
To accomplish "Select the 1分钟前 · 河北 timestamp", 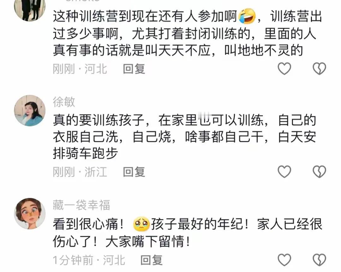I will (x=89, y=260).
